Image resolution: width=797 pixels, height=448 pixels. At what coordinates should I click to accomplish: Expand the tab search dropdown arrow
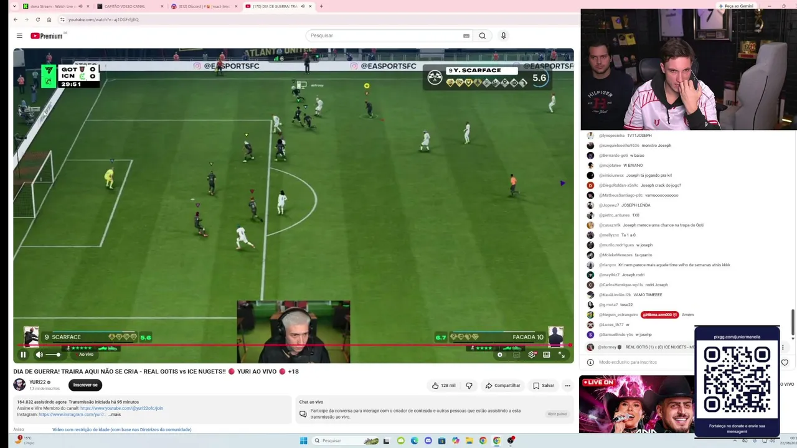(14, 6)
